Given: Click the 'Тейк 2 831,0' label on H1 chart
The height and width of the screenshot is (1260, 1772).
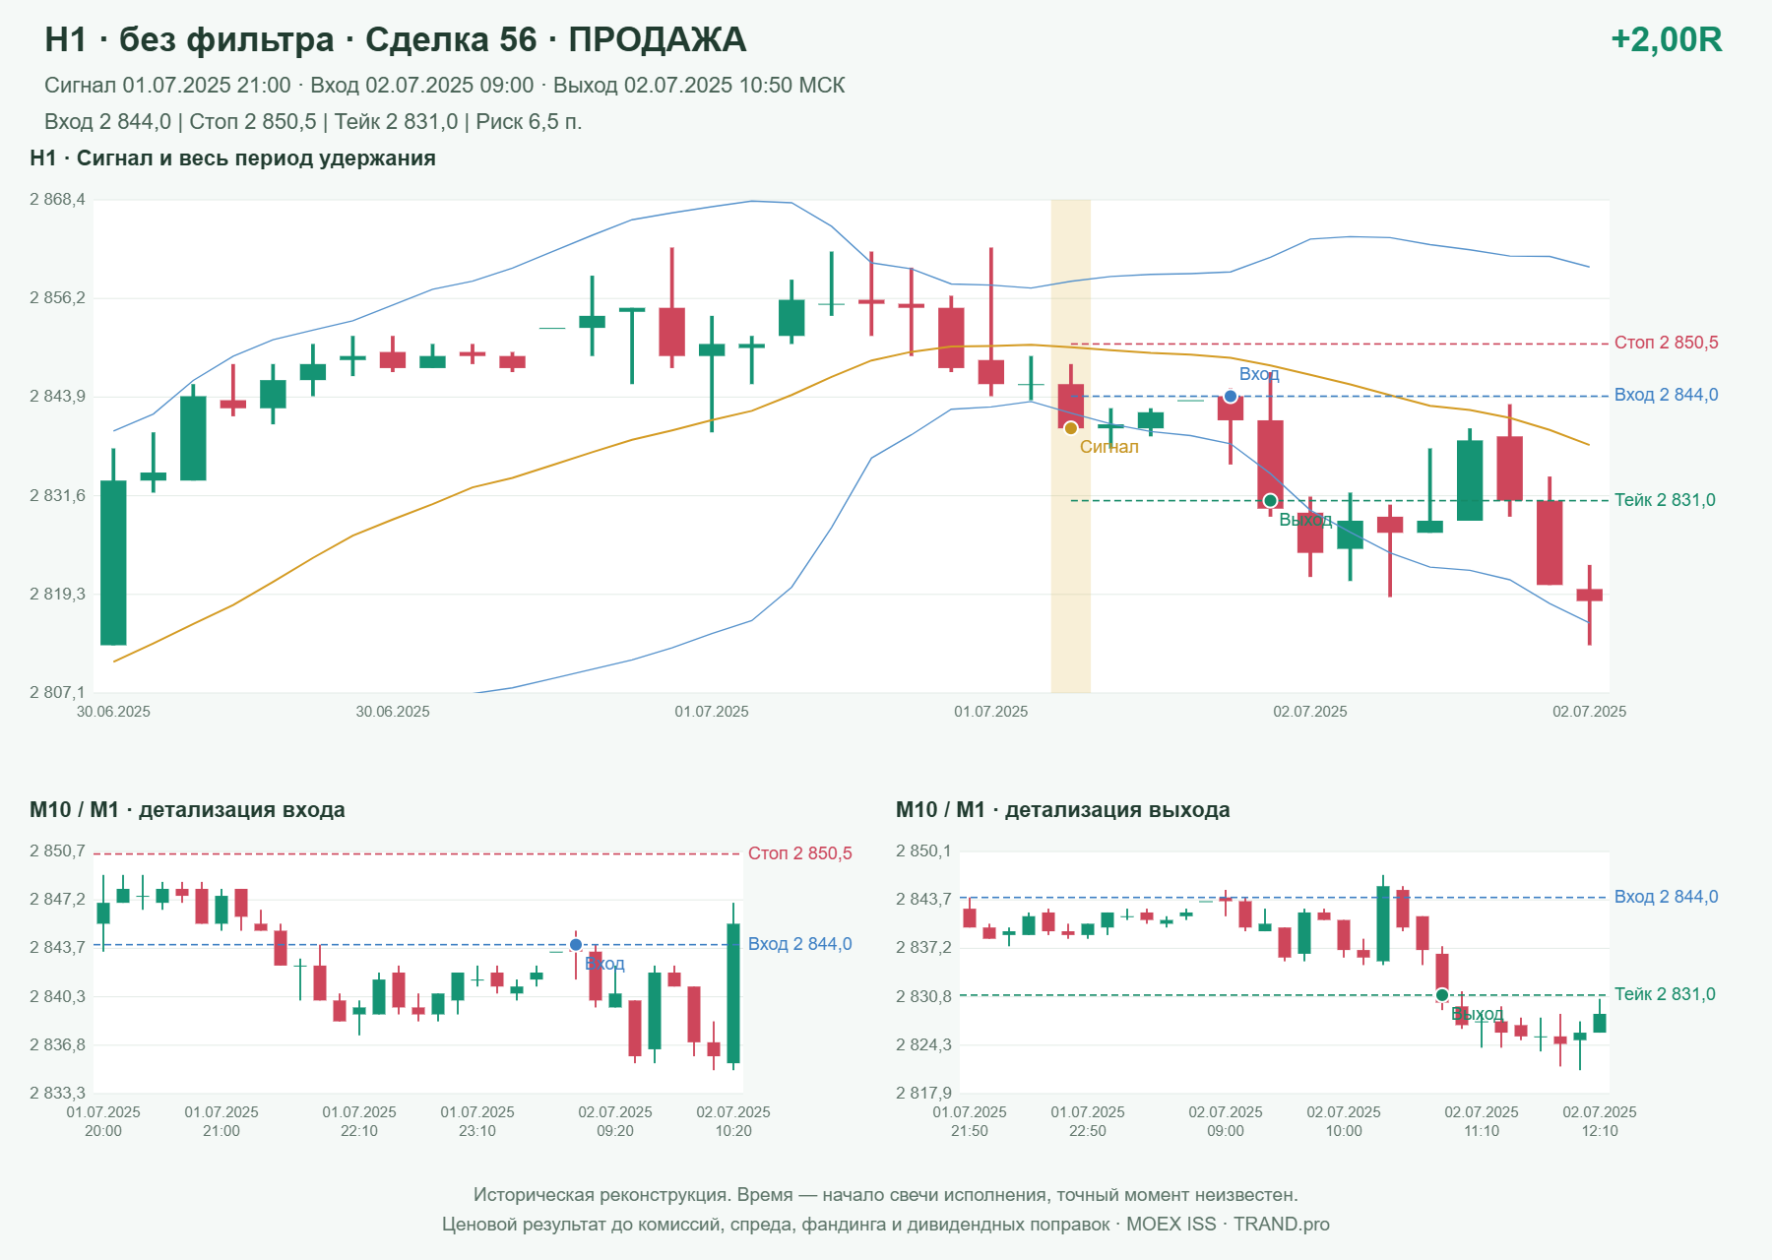Looking at the screenshot, I should pos(1665,500).
